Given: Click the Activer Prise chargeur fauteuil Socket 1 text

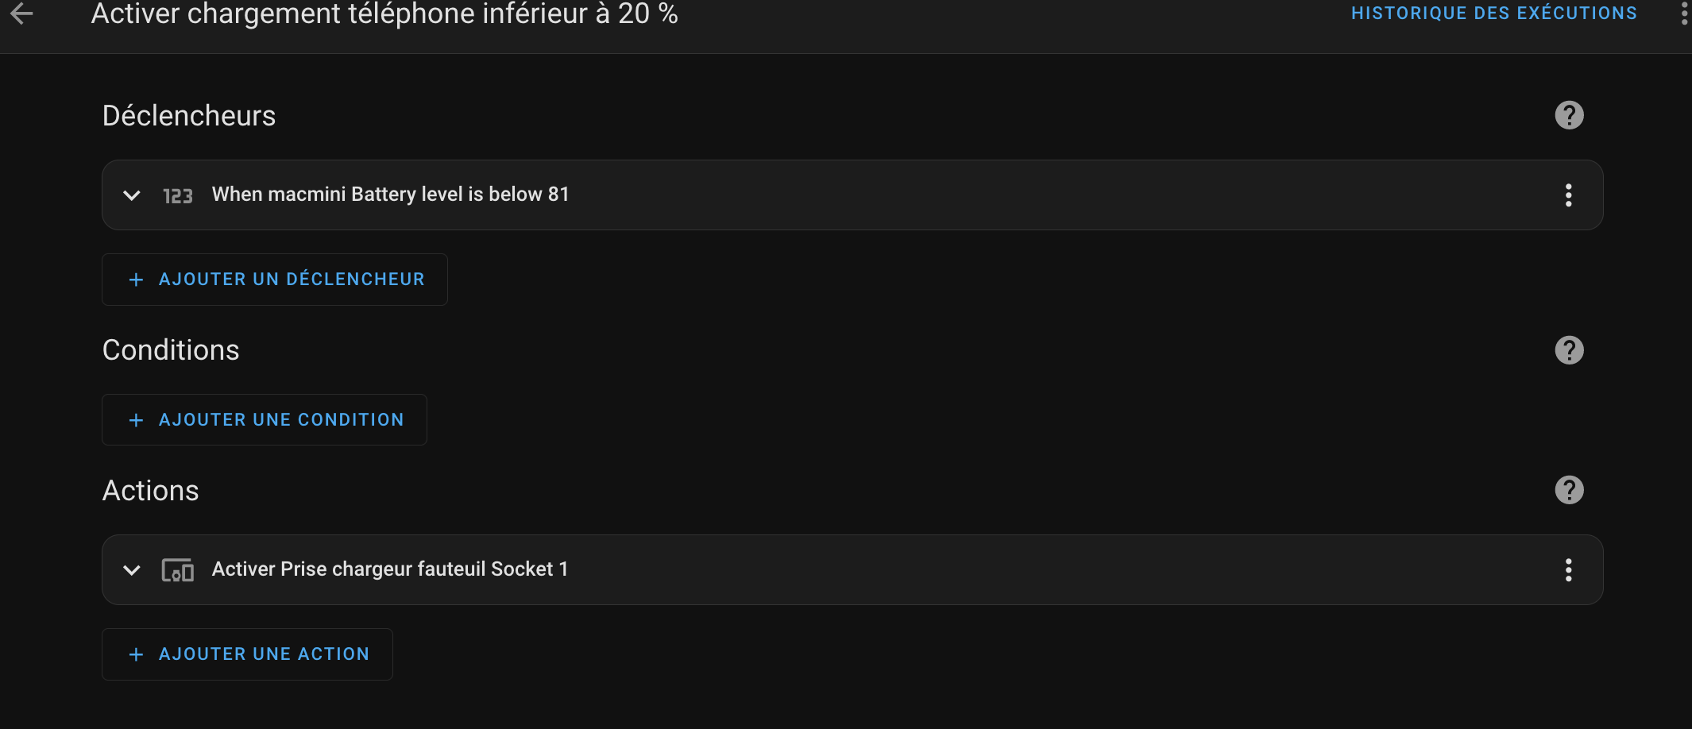Looking at the screenshot, I should [389, 569].
